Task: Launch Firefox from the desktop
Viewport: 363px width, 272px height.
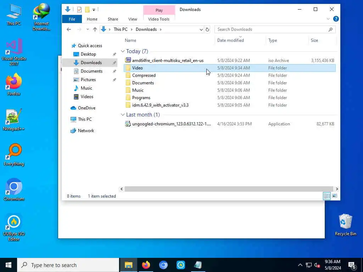Action: tap(14, 84)
